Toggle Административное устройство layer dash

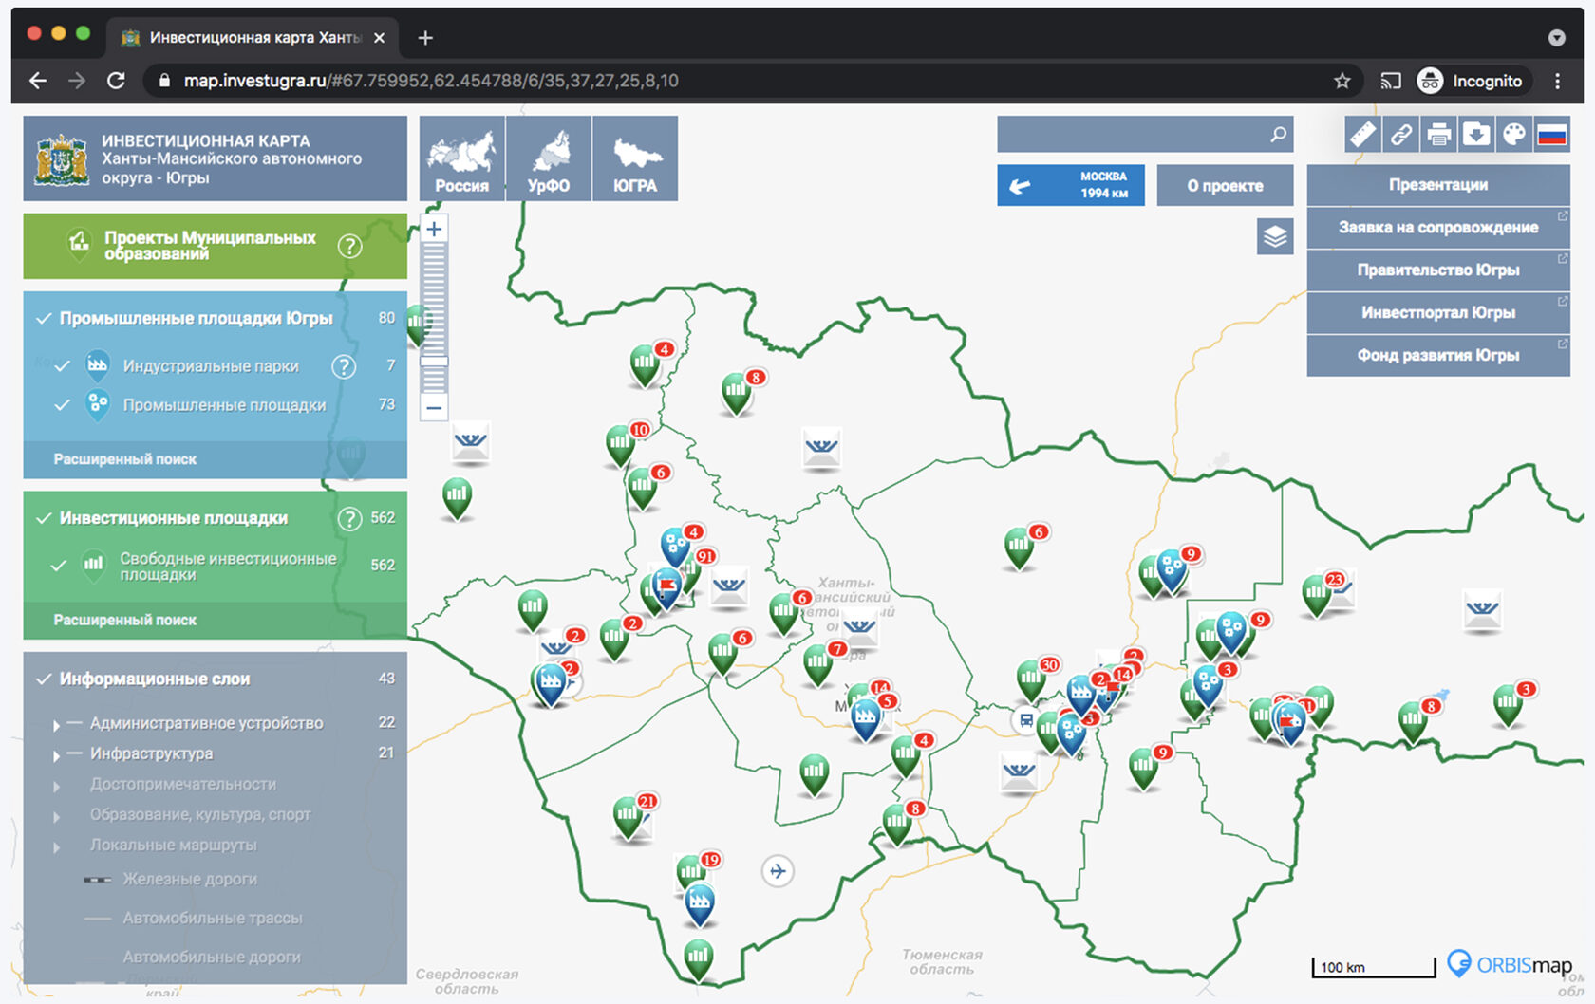(x=74, y=723)
